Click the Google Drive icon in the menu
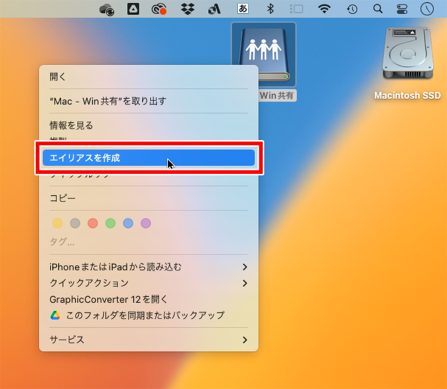This screenshot has width=447, height=389. 56,315
